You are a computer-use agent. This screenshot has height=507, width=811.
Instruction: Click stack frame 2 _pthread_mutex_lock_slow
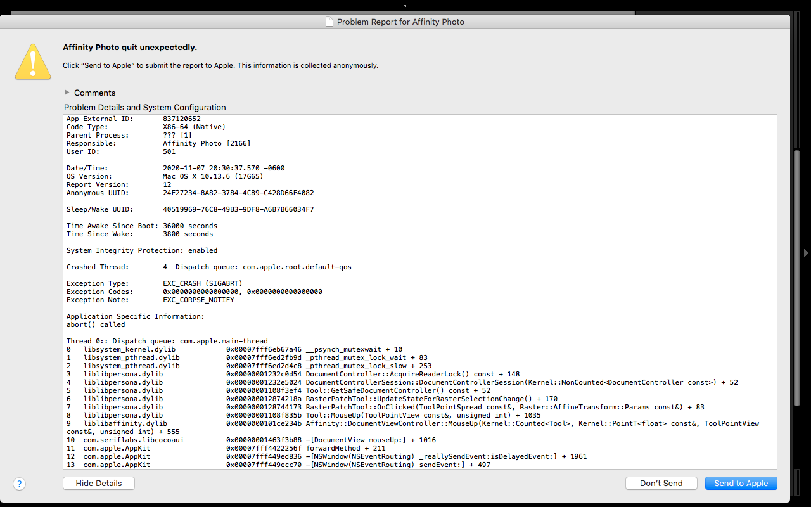pyautogui.click(x=249, y=366)
